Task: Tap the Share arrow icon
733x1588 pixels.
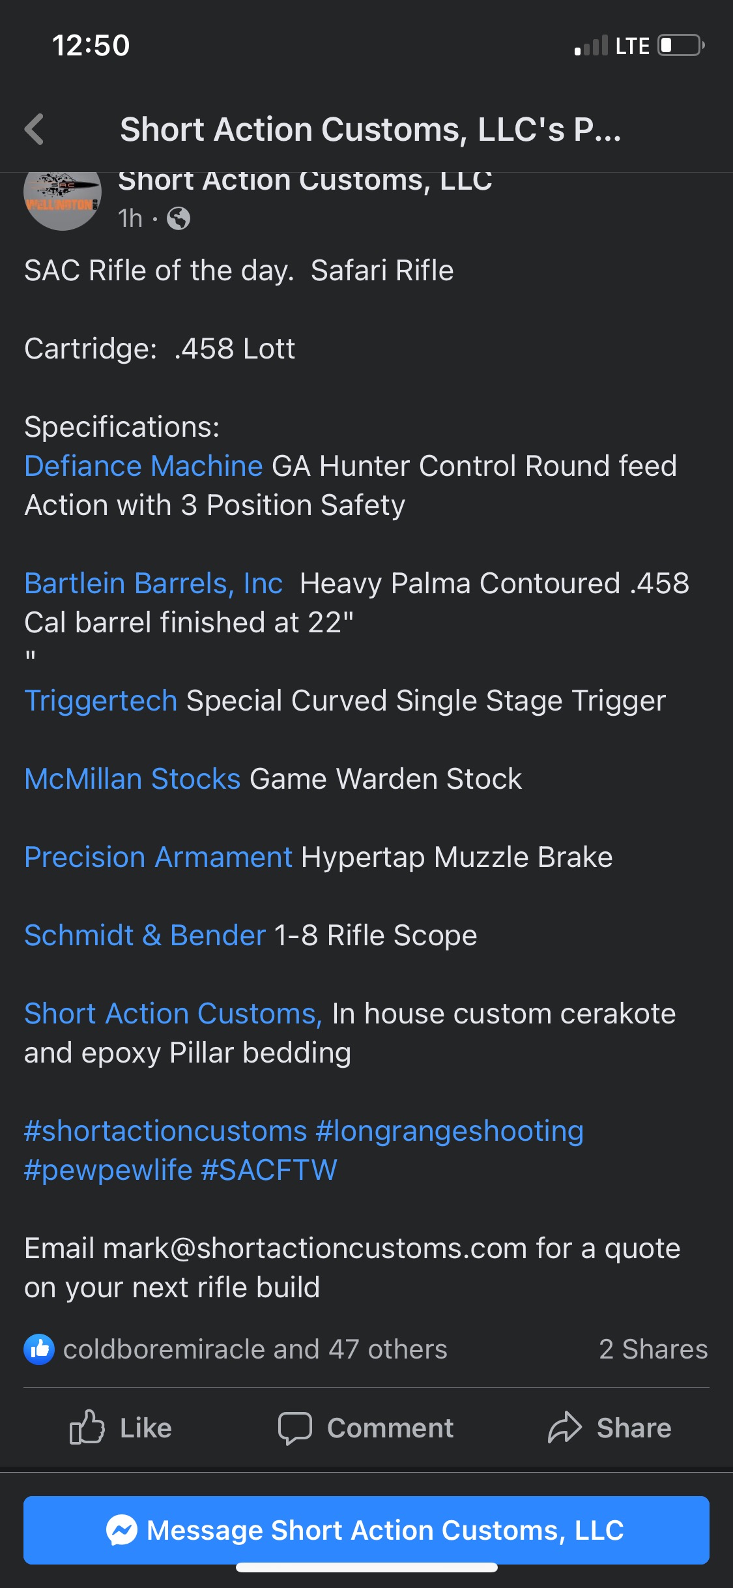Action: 564,1428
